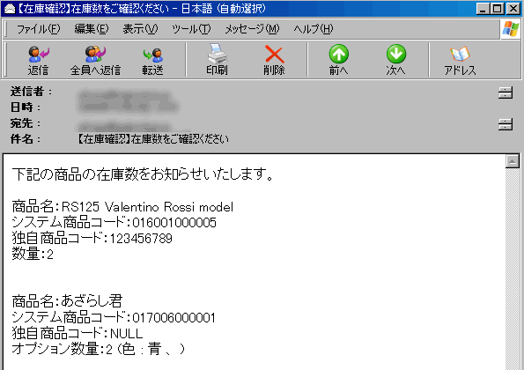Click the 返信 (Reply) toolbar icon
Viewport: 524px width, 370px height.
[39, 60]
